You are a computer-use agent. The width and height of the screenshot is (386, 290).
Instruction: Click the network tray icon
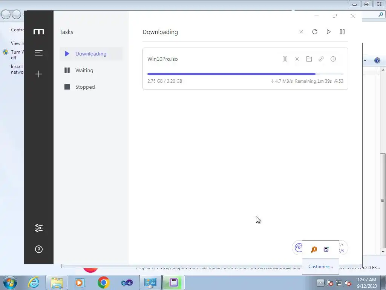339,283
